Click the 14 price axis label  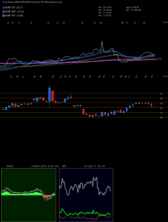(x=161, y=99)
